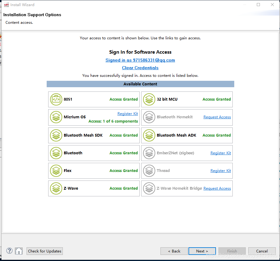Viewport: 280px width, 261px height.
Task: Click the disabled Finish button
Action: (232, 251)
